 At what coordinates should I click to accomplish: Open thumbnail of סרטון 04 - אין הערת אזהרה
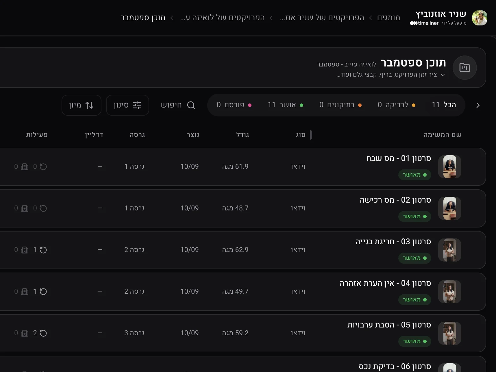450,292
